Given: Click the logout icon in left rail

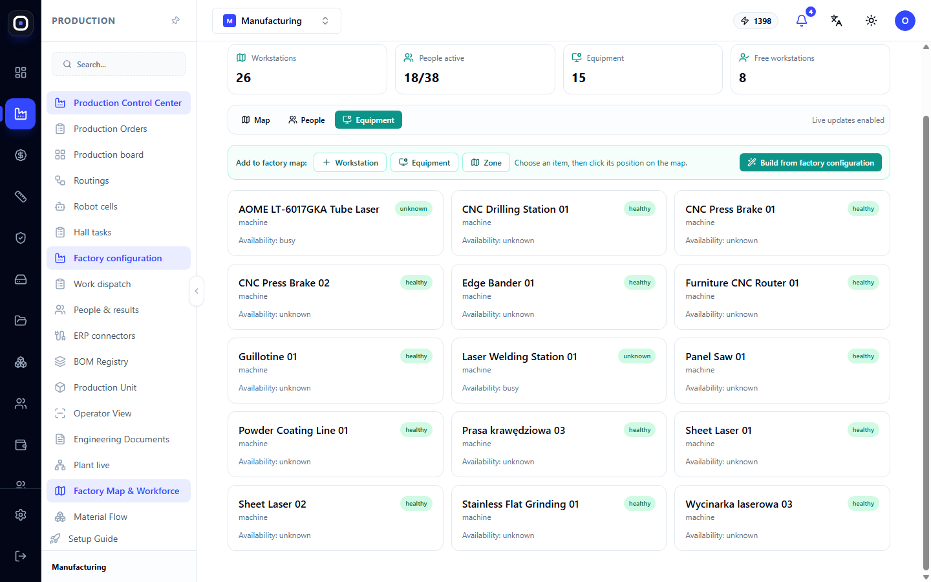Looking at the screenshot, I should point(21,556).
